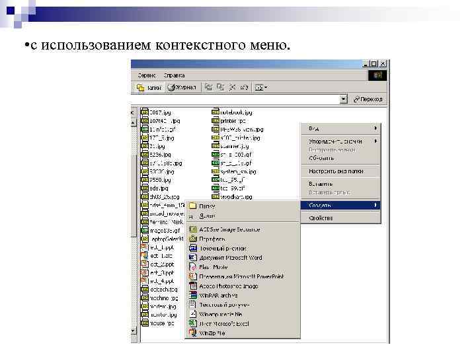This screenshot has width=476, height=357.
Task: Select Точечный рисунок bitmap in the submenu
Action: [243, 249]
